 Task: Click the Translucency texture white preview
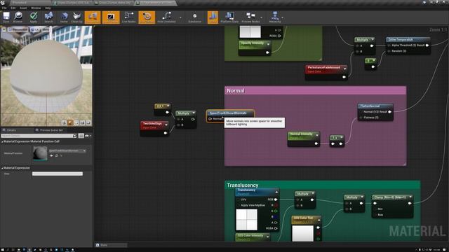click(246, 219)
